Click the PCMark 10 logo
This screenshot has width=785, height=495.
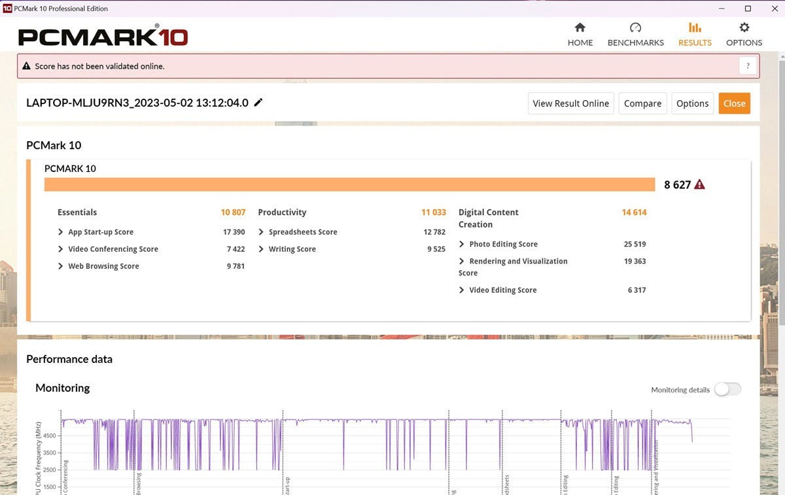point(103,36)
